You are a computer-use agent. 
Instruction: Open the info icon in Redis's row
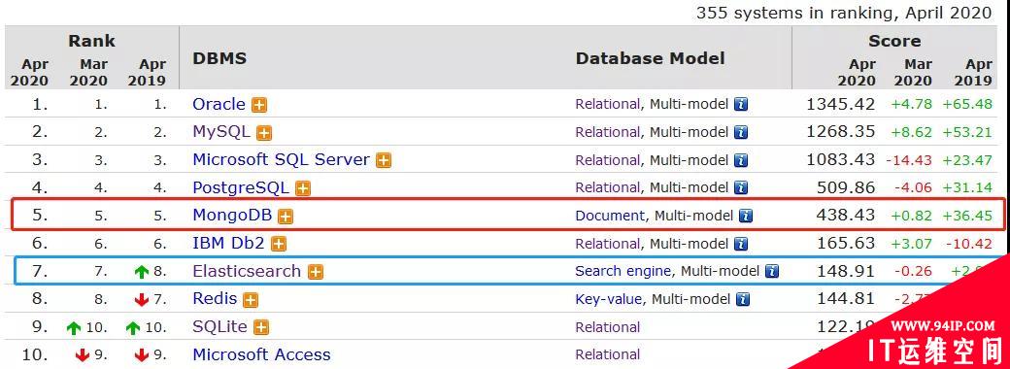coord(743,299)
